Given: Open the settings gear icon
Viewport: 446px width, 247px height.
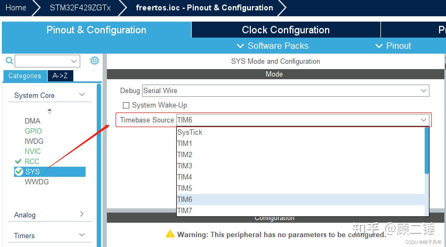Looking at the screenshot, I should 94,61.
